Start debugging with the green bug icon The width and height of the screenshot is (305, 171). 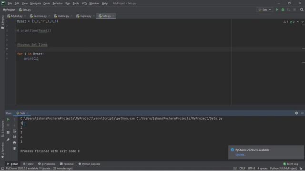(283, 9)
